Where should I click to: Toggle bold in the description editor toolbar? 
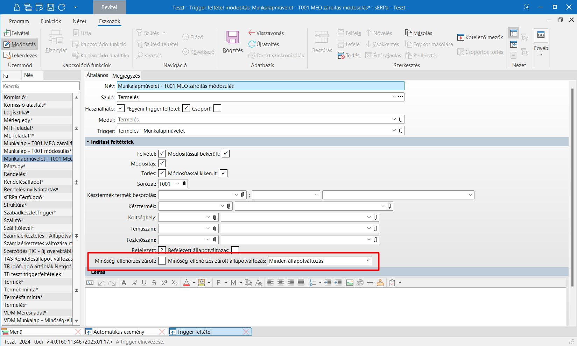pos(124,283)
